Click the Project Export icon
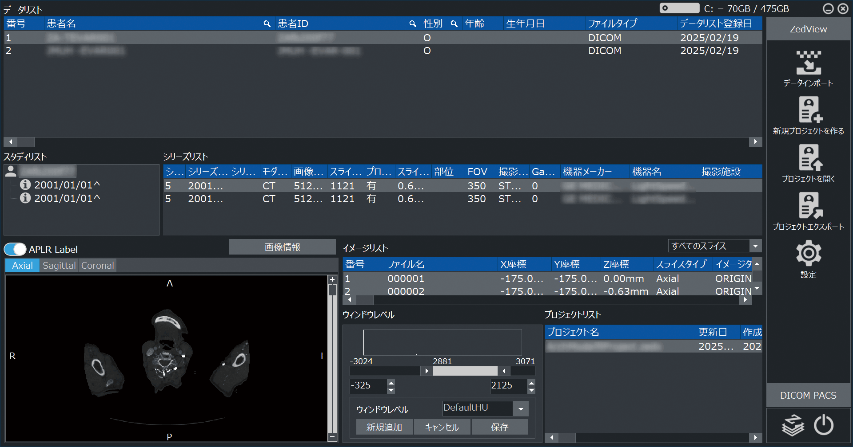Viewport: 853px width, 447px height. (808, 206)
